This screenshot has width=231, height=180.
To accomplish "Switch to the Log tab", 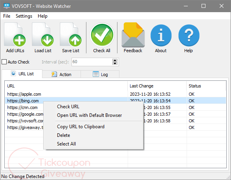I will click(x=100, y=75).
